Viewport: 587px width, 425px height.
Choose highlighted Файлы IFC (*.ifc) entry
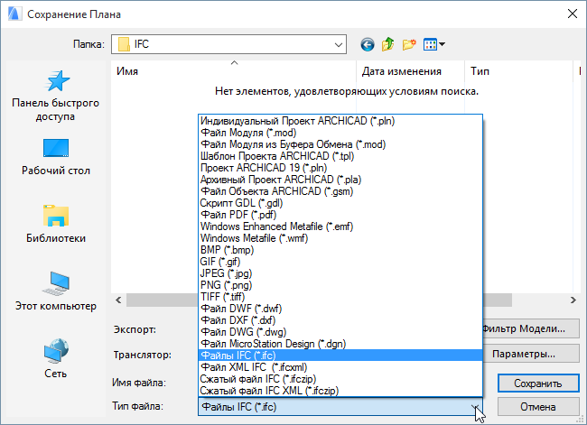[340, 356]
